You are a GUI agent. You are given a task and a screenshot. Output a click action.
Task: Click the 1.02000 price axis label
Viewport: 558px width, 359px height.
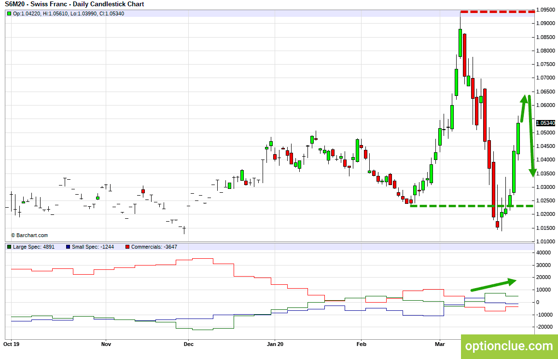click(545, 214)
